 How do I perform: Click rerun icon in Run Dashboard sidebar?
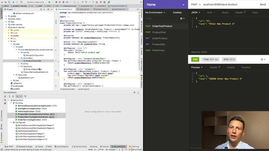[5, 96]
